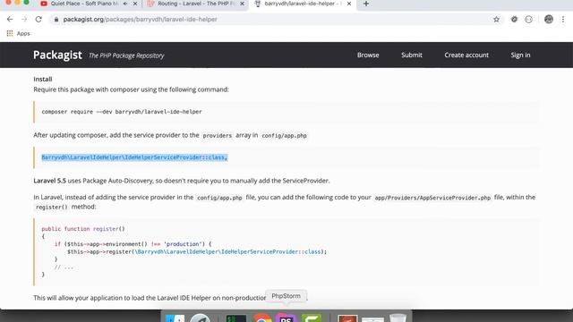Open Launchpad rocket in the Dock

point(200,318)
